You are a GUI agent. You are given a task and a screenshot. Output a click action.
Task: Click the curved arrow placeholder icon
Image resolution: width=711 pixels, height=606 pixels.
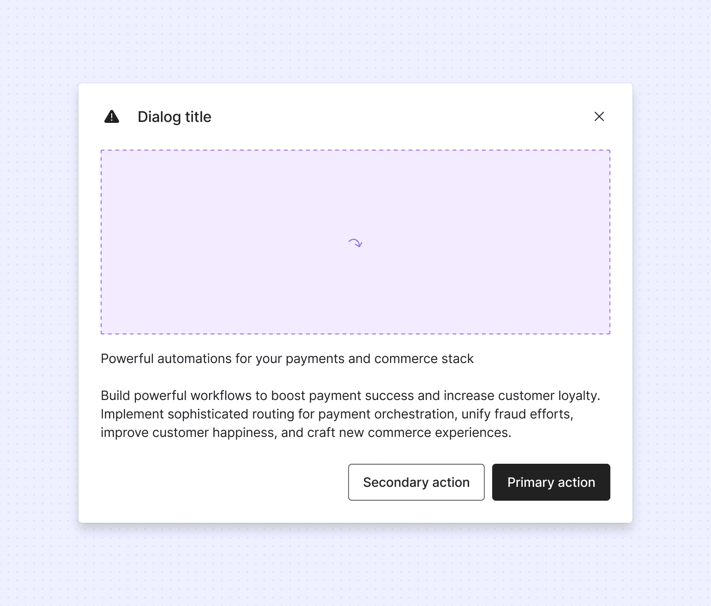tap(355, 243)
